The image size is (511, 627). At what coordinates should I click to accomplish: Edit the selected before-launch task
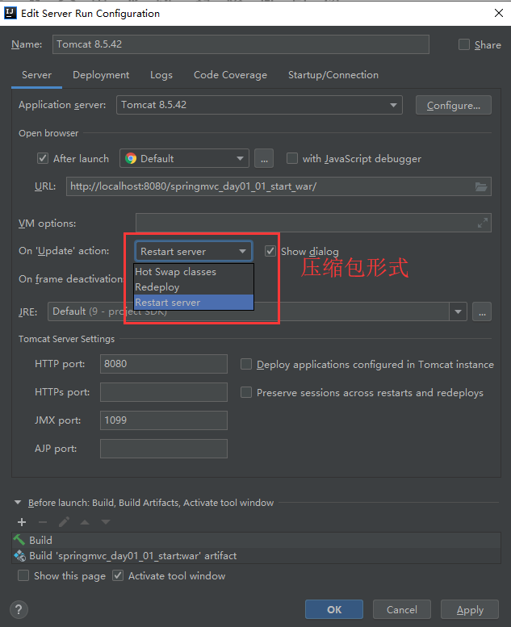(x=64, y=522)
